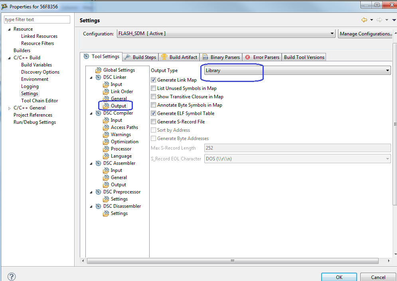397x281 pixels.
Task: Toggle the Sort by Address checkbox
Action: pyautogui.click(x=154, y=130)
